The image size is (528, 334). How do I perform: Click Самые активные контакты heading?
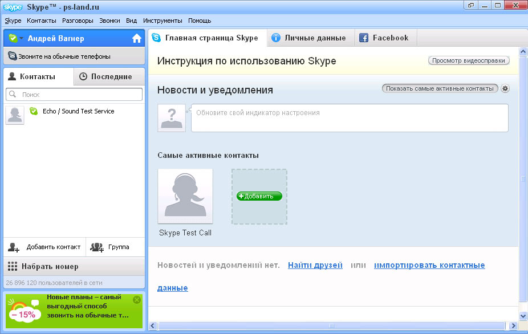(208, 156)
